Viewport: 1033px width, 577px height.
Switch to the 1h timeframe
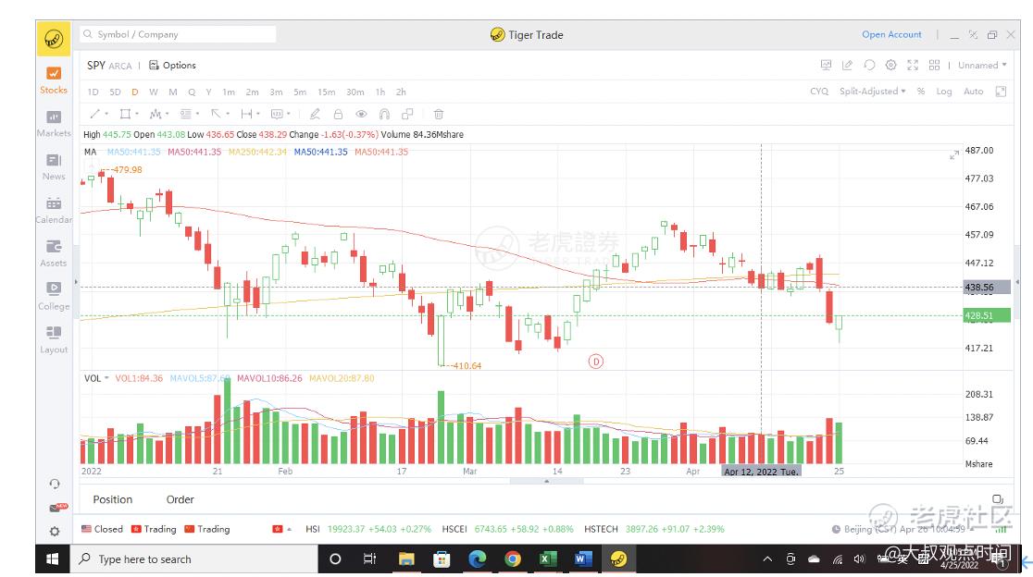[x=380, y=92]
